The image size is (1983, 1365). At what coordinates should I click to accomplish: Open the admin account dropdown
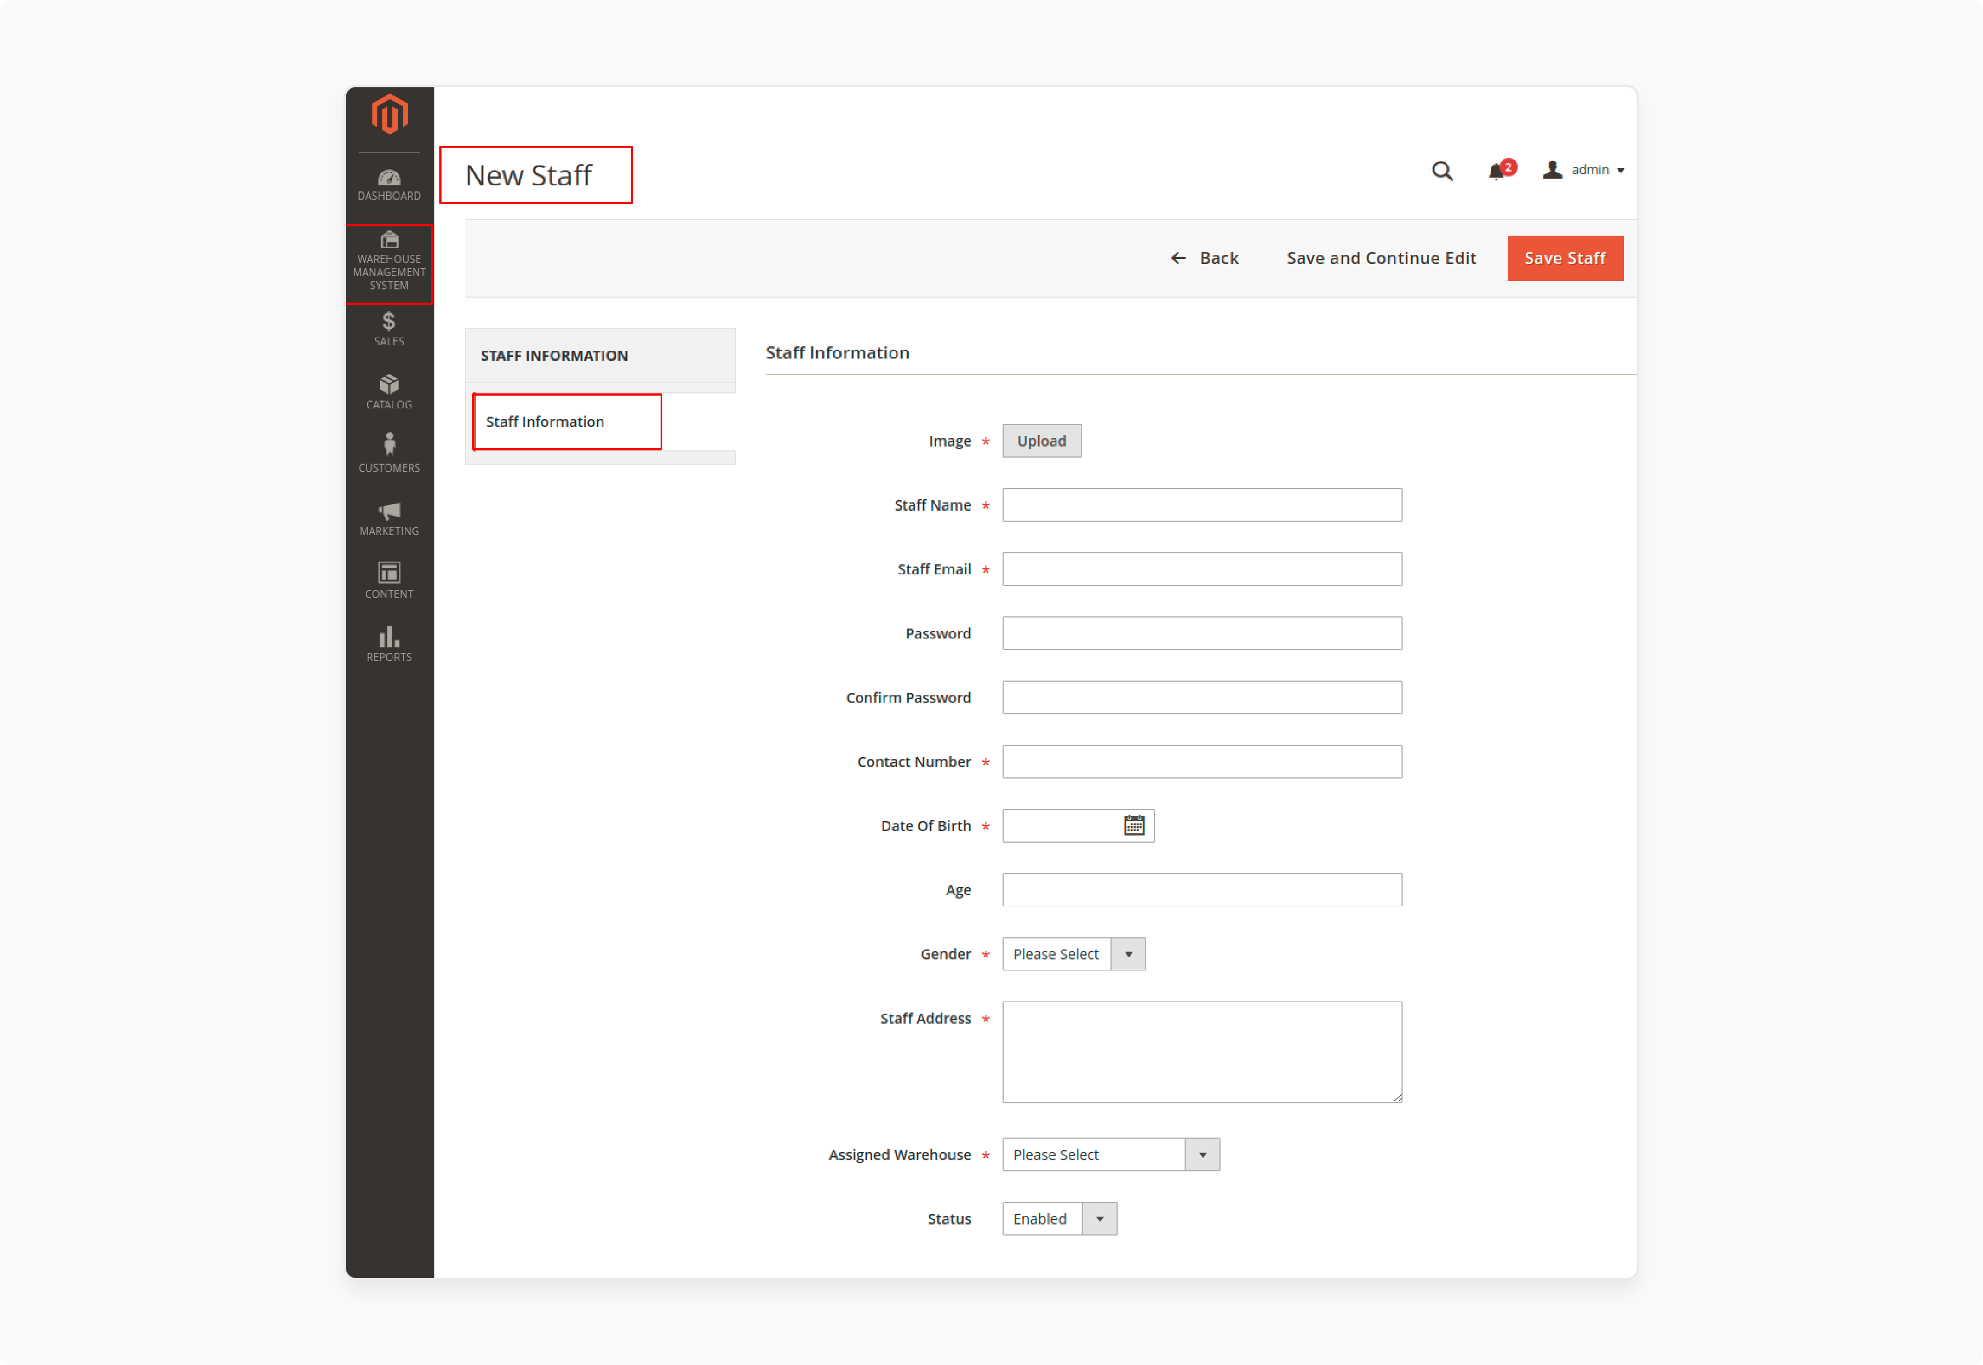tap(1583, 170)
